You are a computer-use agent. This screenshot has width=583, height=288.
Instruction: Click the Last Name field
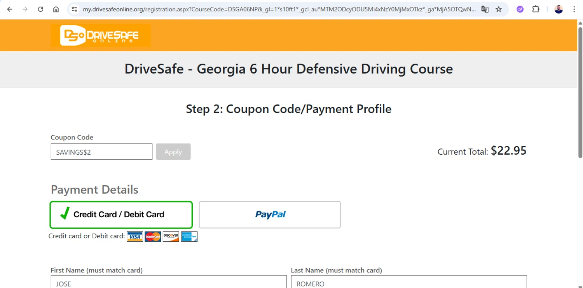point(408,283)
